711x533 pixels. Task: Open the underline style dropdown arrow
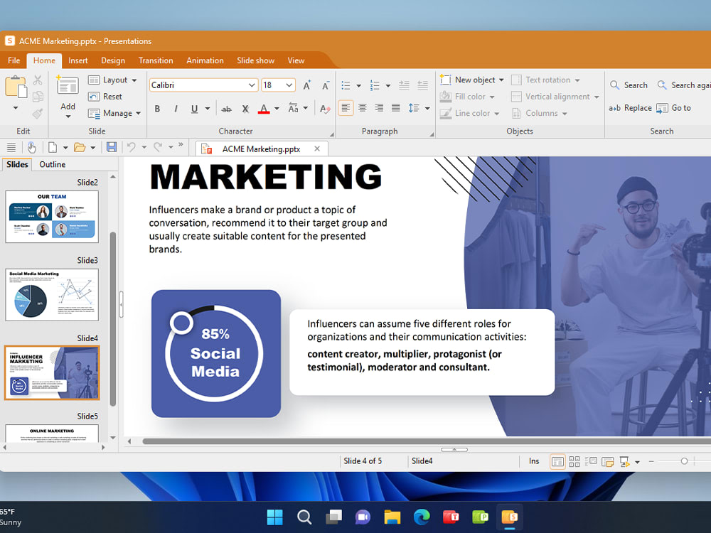pos(208,109)
